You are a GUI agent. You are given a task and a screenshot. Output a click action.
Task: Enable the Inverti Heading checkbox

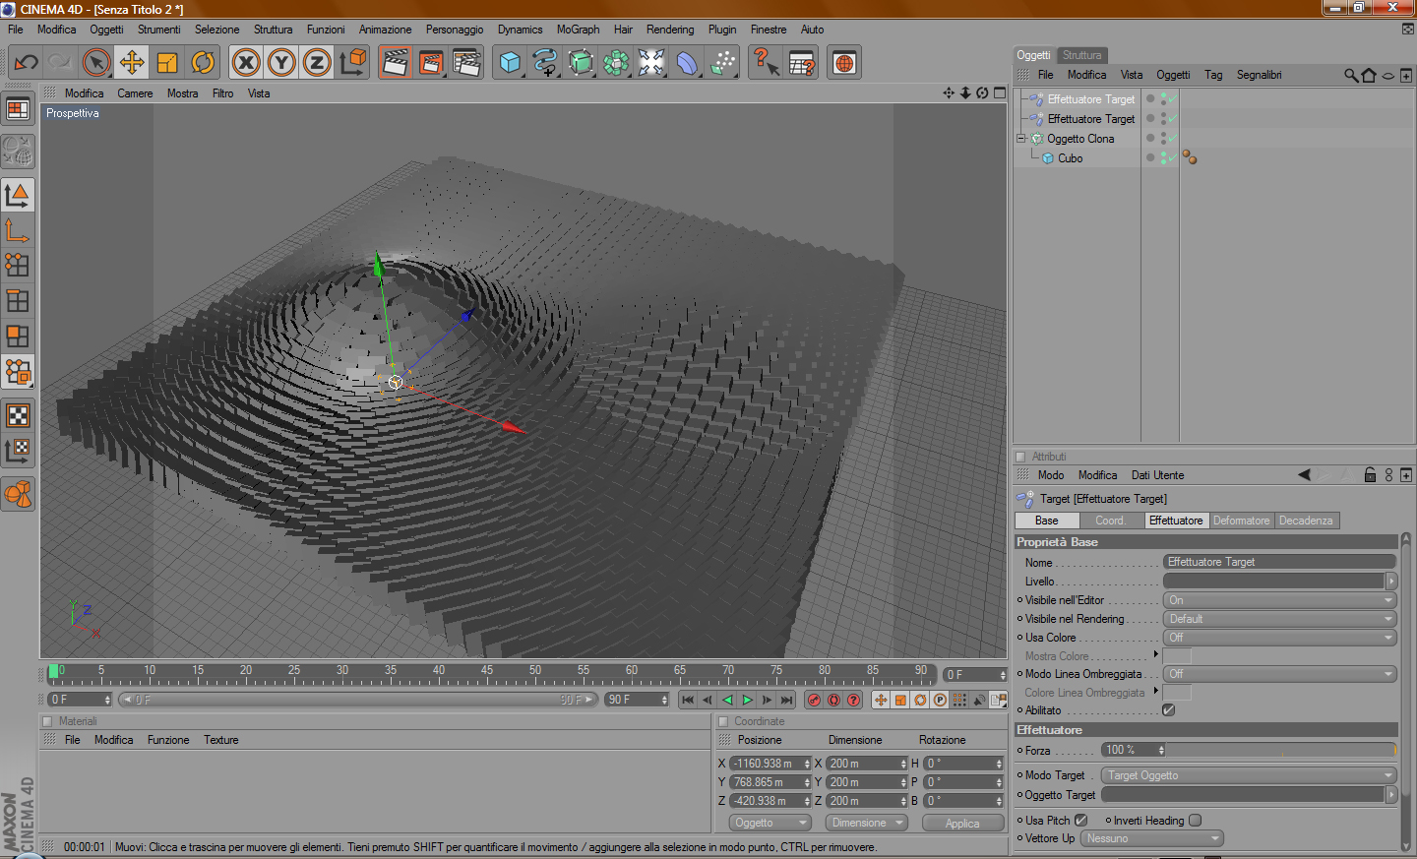tap(1195, 821)
